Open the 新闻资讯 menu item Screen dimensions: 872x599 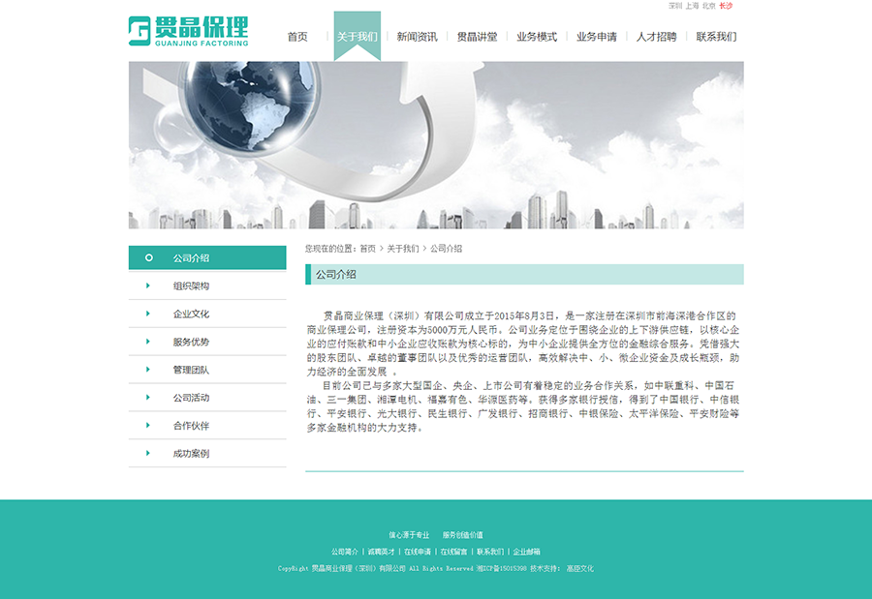[x=419, y=37]
